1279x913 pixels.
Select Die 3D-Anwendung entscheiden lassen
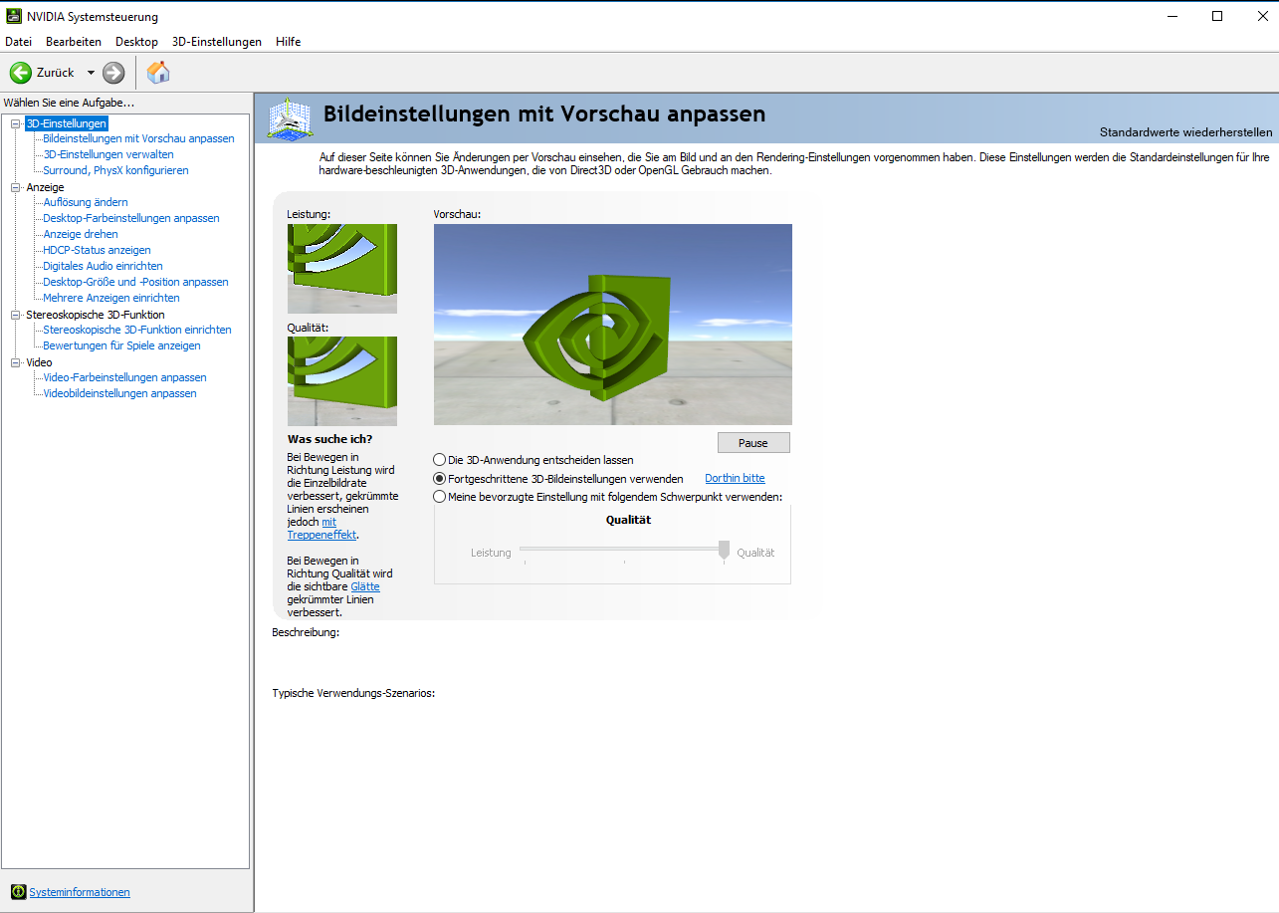pyautogui.click(x=440, y=460)
